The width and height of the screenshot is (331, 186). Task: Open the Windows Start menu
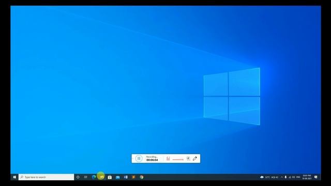coord(14,177)
